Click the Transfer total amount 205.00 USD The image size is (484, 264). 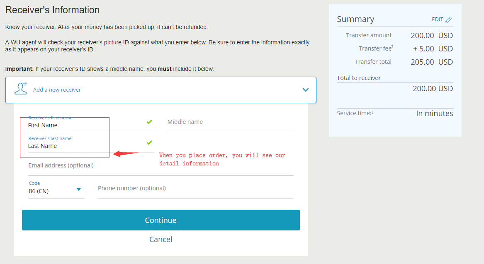431,62
